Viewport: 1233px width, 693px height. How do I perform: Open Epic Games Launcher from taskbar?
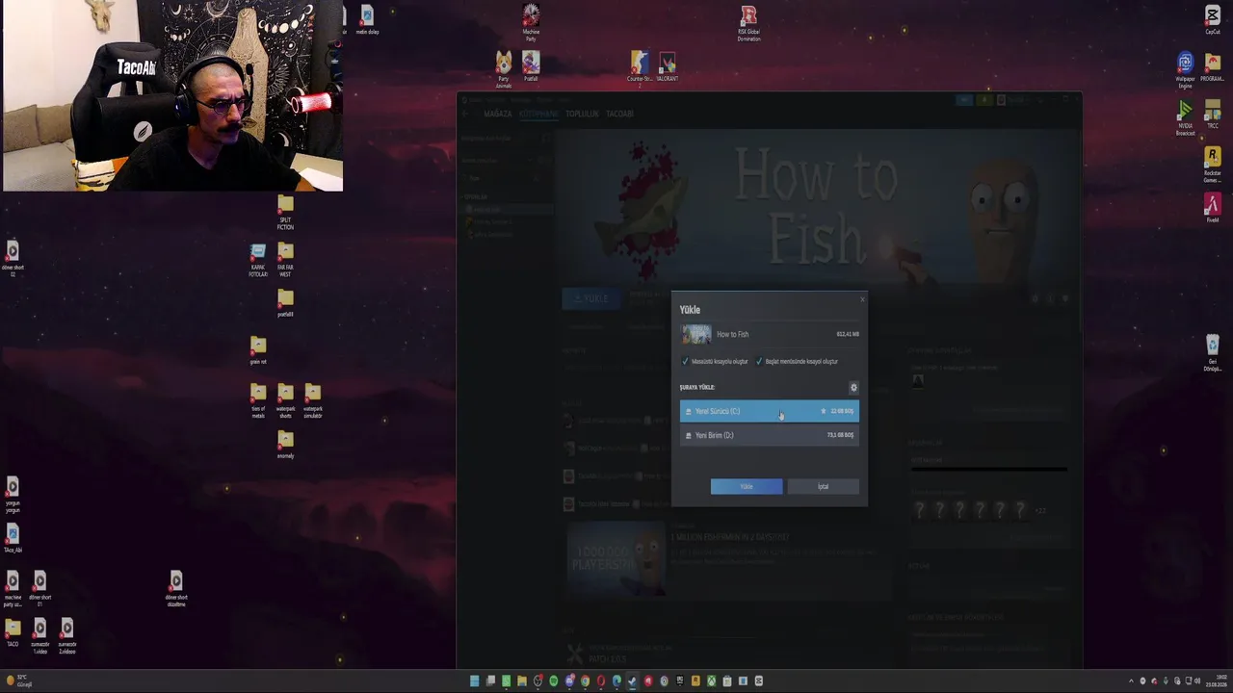pyautogui.click(x=679, y=681)
